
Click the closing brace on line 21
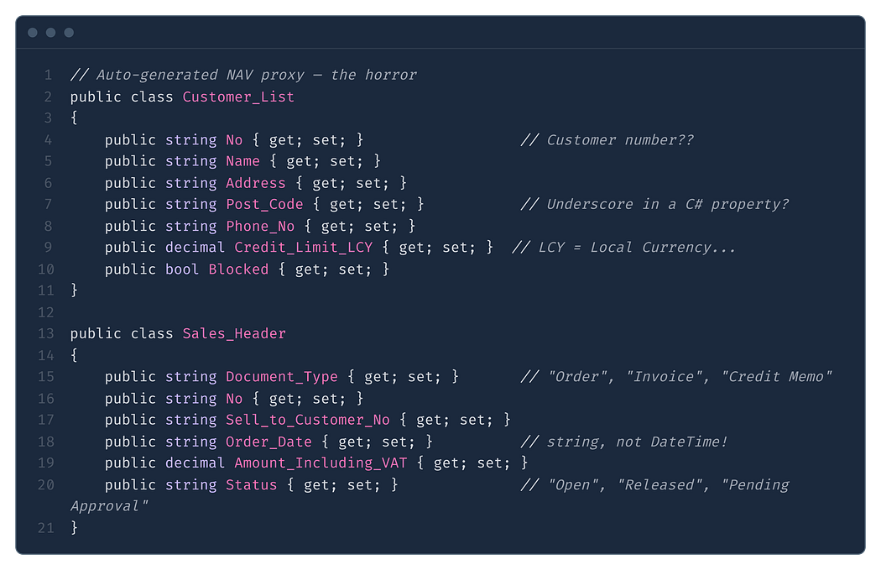tap(74, 527)
